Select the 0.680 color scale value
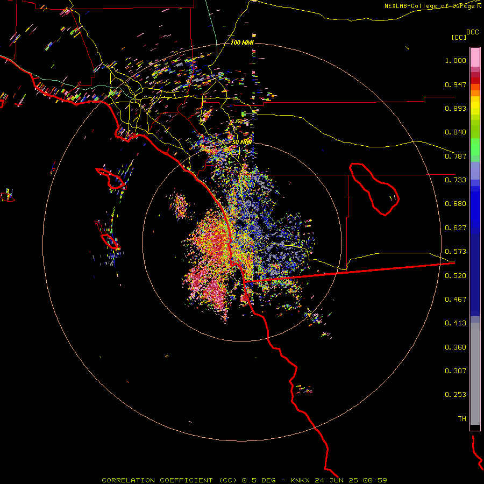484x484 pixels. (x=455, y=204)
